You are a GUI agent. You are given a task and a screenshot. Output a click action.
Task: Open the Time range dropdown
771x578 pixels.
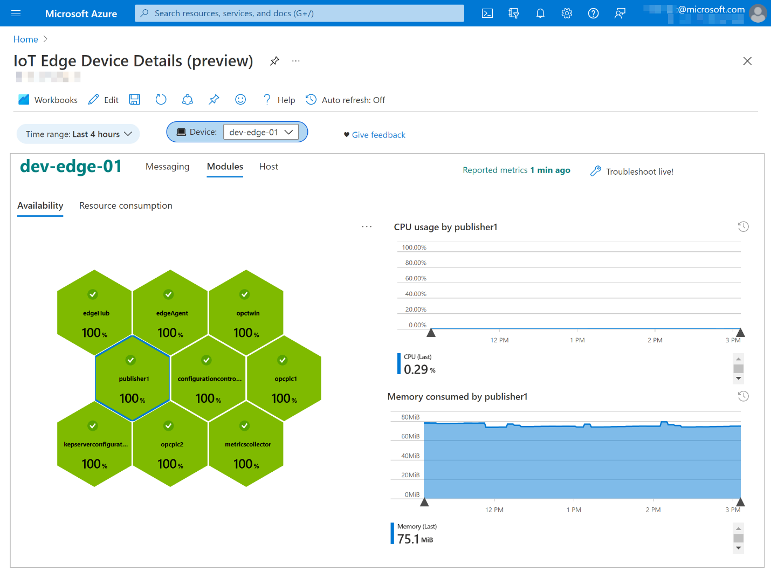pos(78,134)
